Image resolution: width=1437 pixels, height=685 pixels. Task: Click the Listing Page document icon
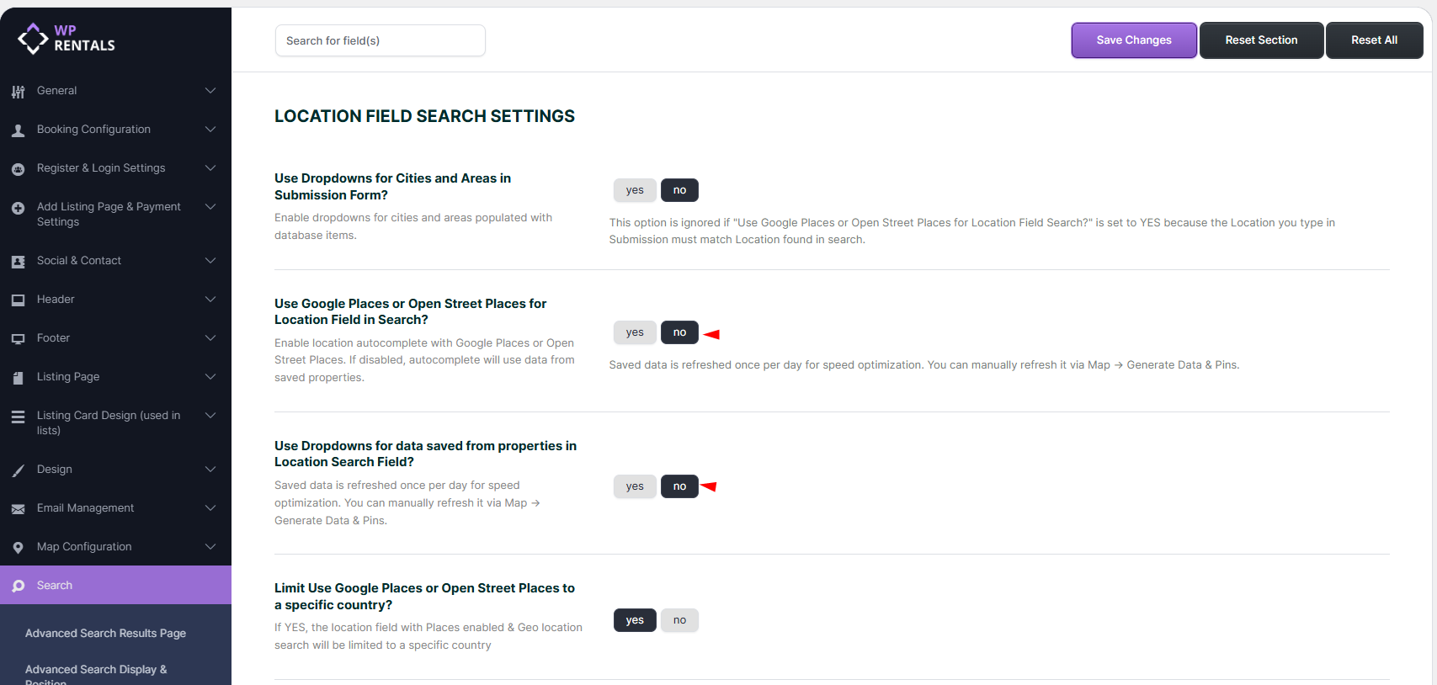click(x=18, y=378)
